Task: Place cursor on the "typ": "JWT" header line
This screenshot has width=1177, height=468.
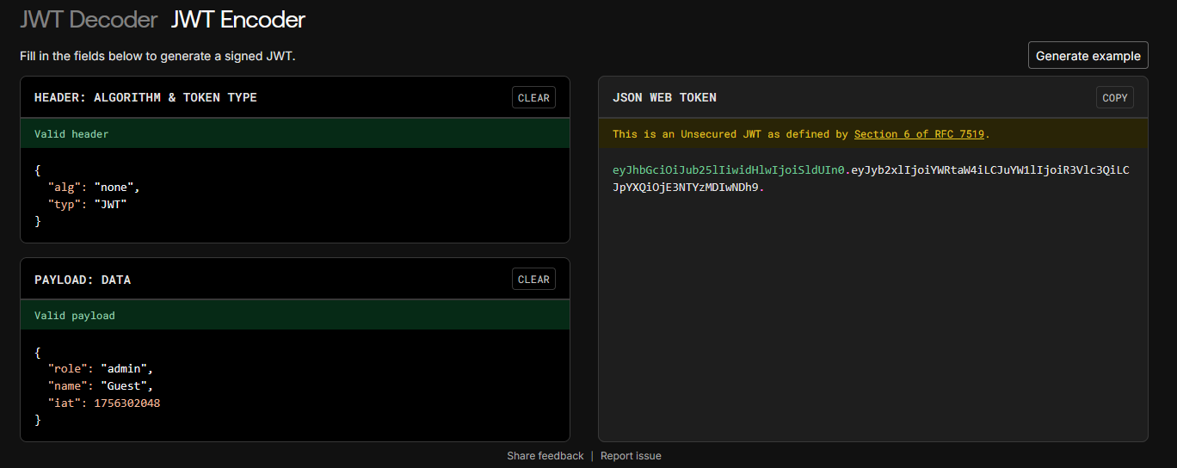Action: (87, 204)
